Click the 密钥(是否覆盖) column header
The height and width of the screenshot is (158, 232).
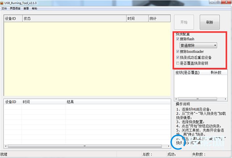(188, 73)
